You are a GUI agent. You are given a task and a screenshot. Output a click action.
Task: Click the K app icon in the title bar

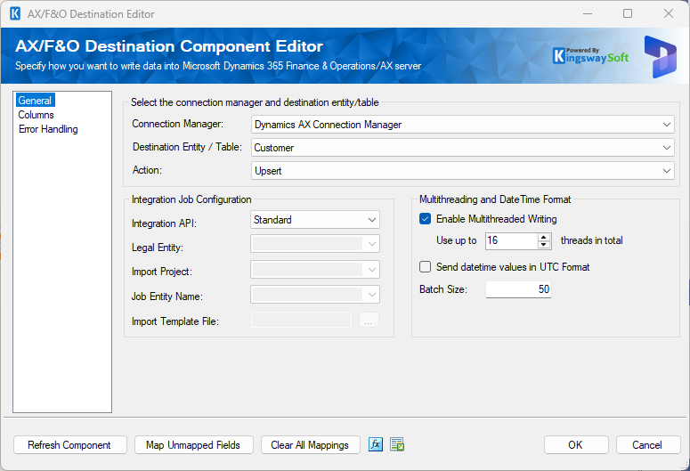[x=15, y=13]
